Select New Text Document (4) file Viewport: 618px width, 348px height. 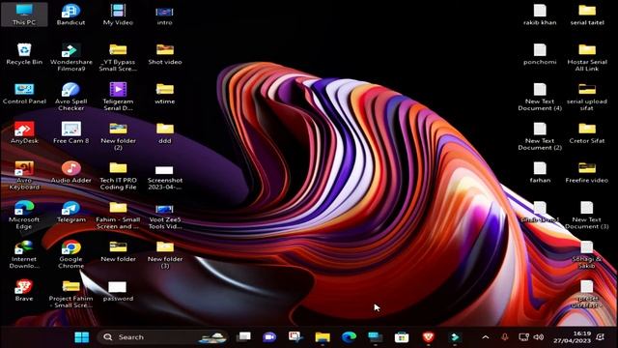tap(540, 97)
